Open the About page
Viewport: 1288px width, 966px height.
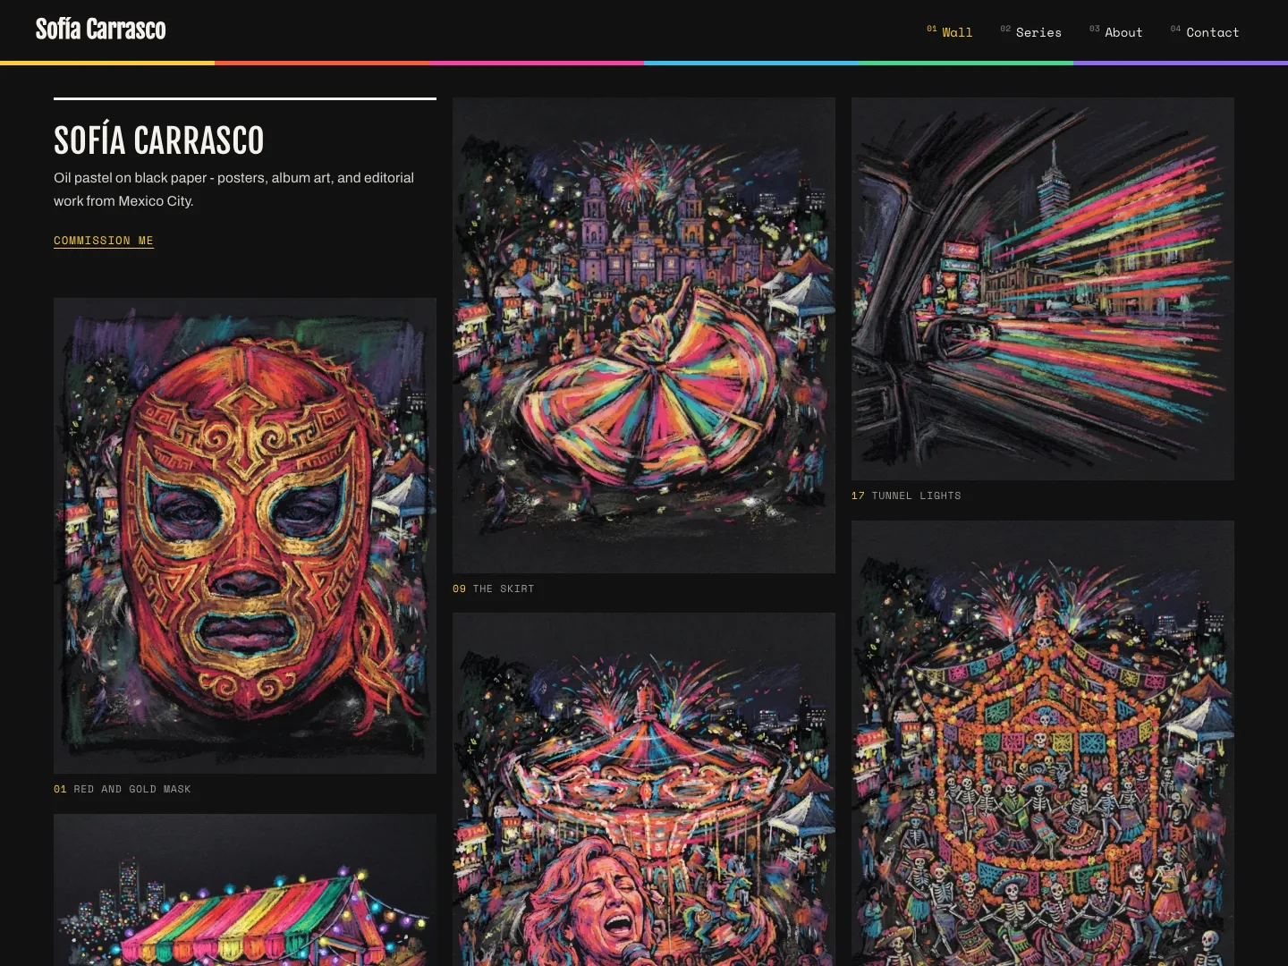[x=1115, y=32]
